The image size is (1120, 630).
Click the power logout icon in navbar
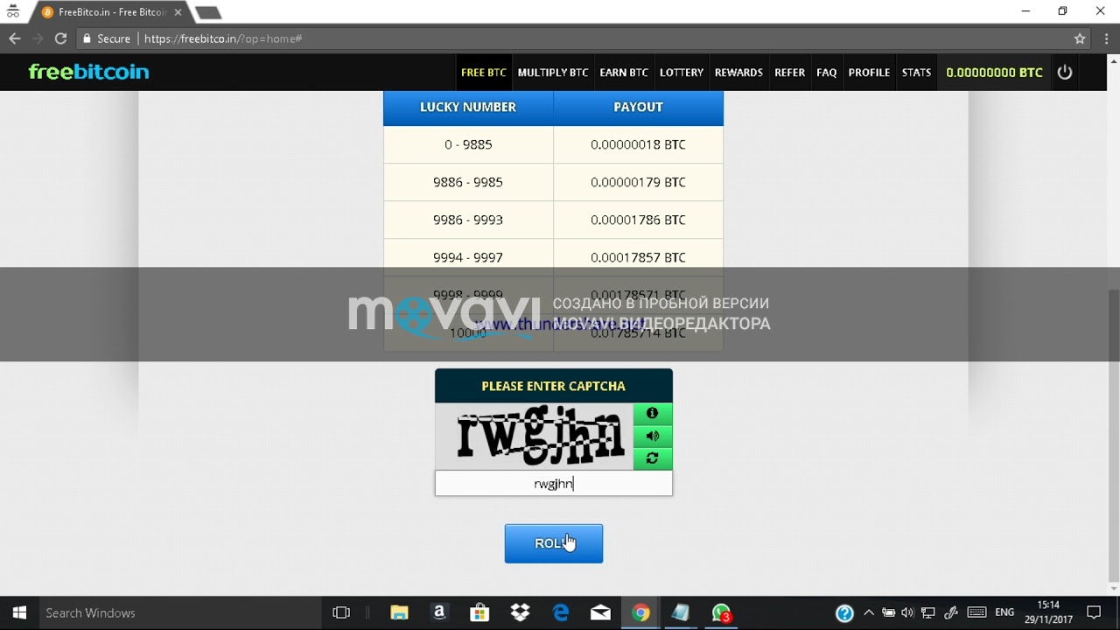pos(1064,73)
